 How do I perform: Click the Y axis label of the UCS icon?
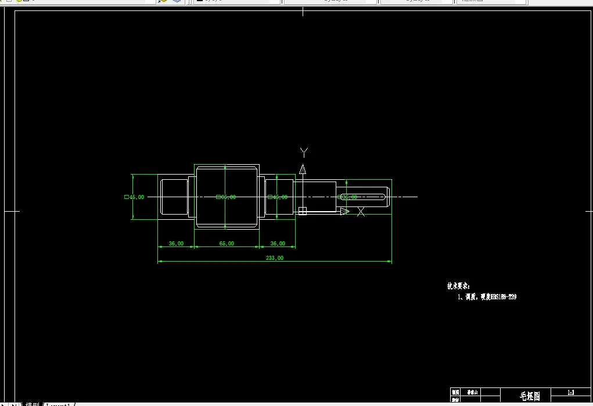(304, 153)
